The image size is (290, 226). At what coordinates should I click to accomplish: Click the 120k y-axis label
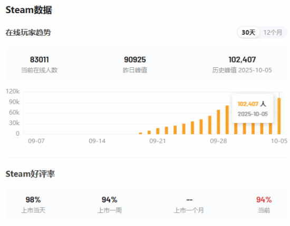coord(13,91)
